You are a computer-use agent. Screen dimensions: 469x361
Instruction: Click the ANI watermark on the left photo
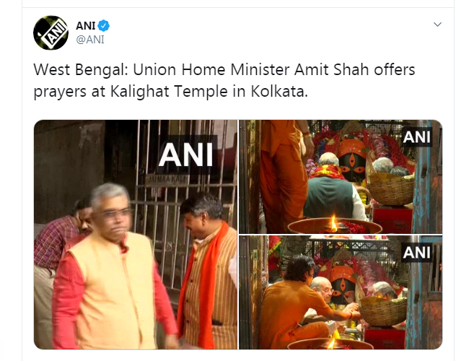point(185,155)
